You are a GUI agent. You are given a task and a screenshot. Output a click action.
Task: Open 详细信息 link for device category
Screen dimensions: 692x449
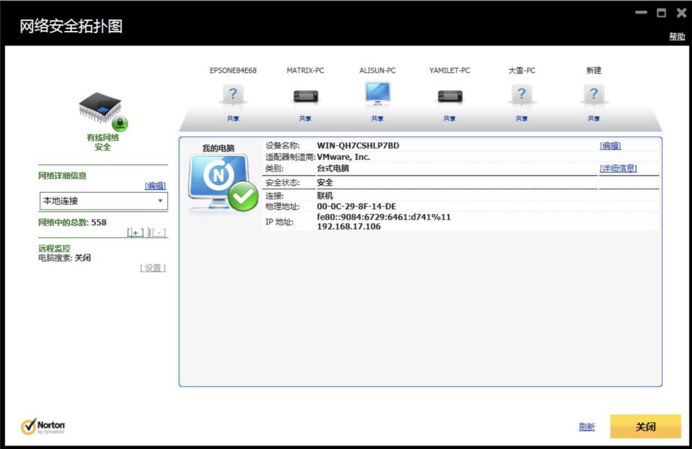618,169
